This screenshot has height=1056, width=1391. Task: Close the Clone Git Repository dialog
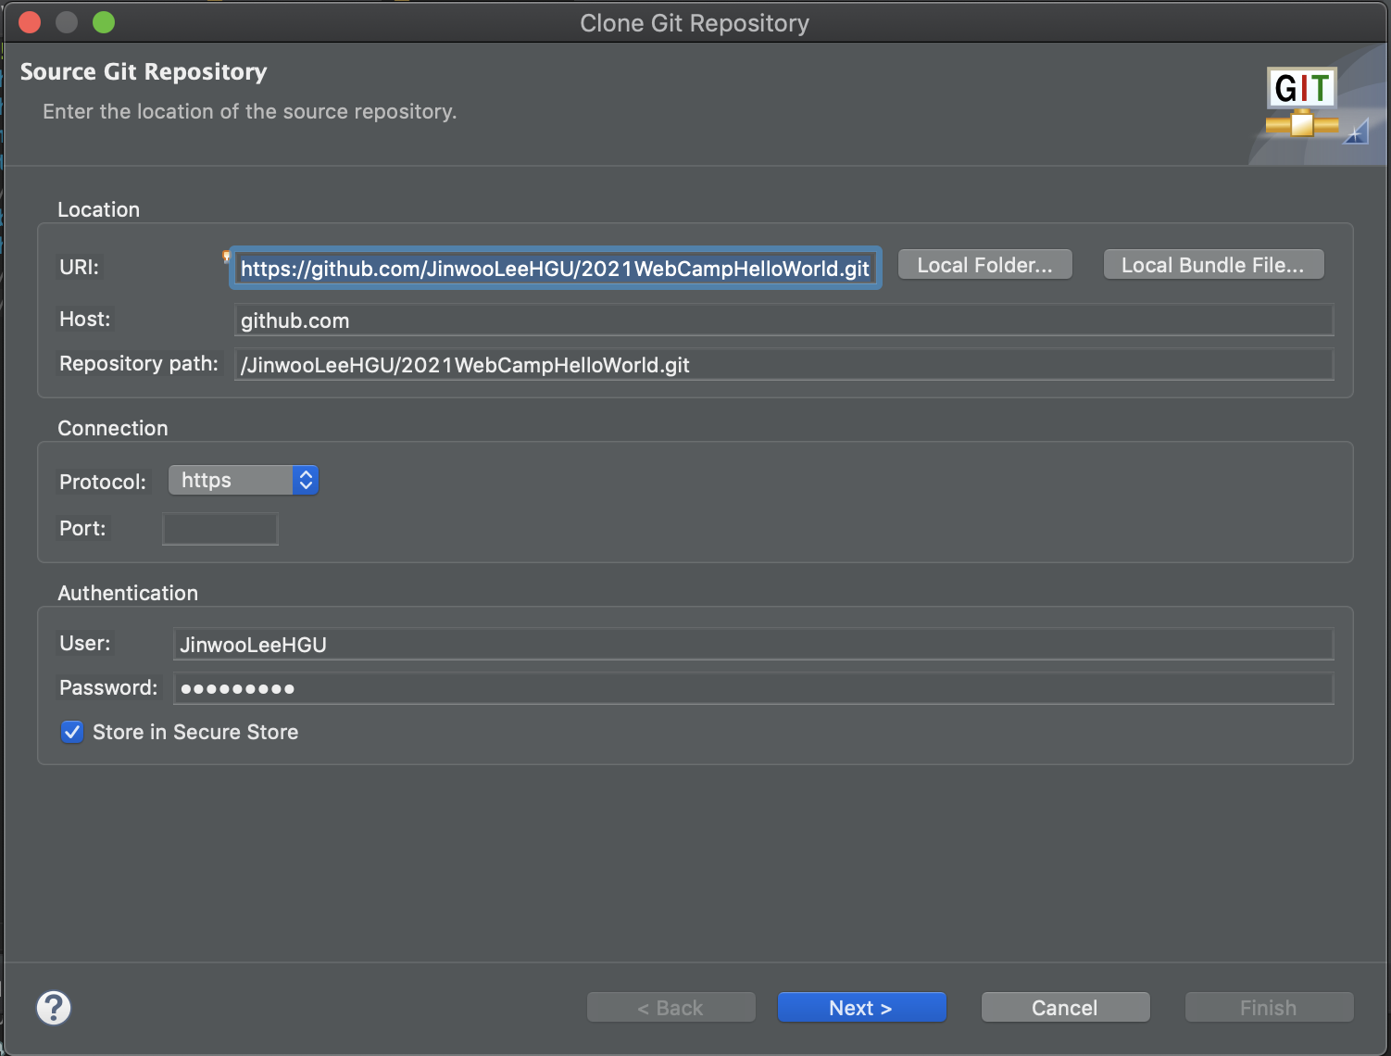point(30,22)
